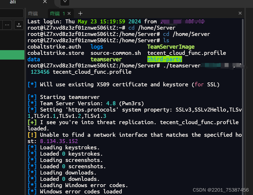Viewport: 253px width, 195px height.
Task: Click the terminal vertical scrollbar
Action: 243,106
